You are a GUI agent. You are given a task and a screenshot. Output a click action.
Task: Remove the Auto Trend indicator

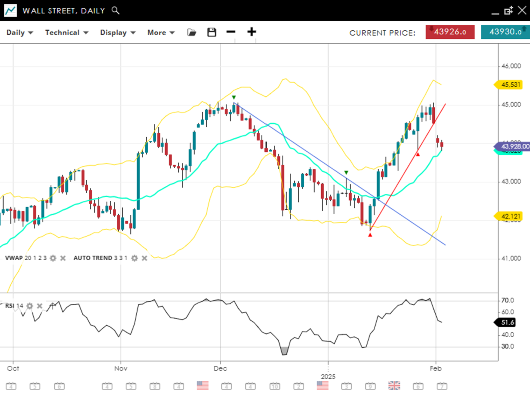(x=144, y=258)
